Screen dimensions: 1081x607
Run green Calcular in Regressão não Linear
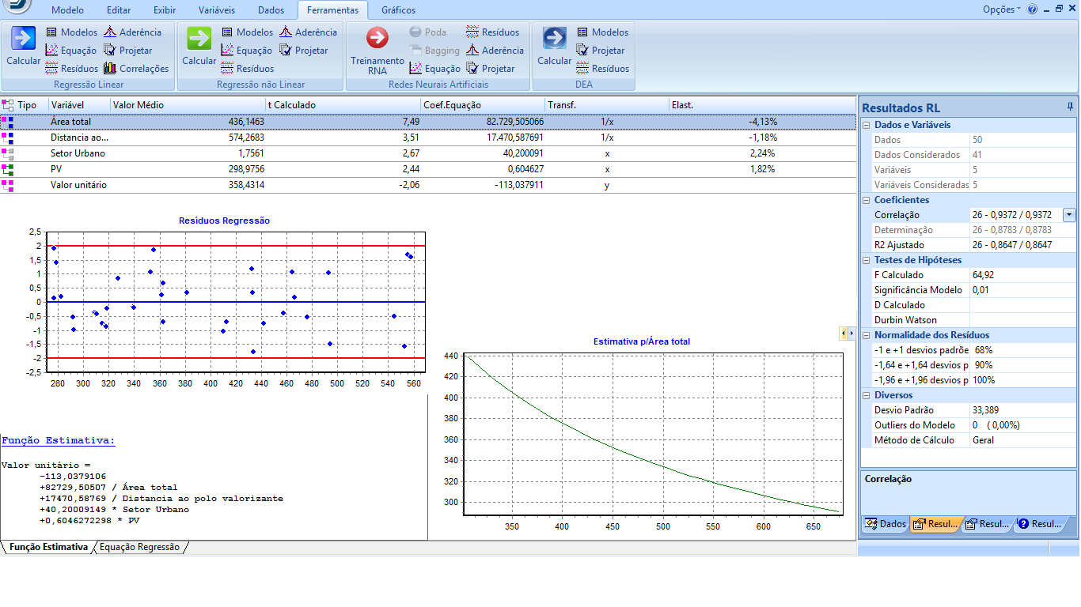[x=199, y=47]
